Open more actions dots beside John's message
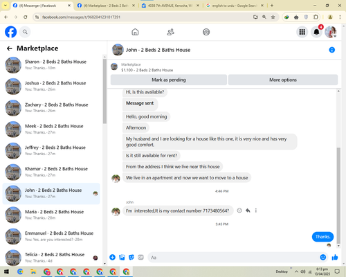The image size is (346, 277). coord(256,211)
